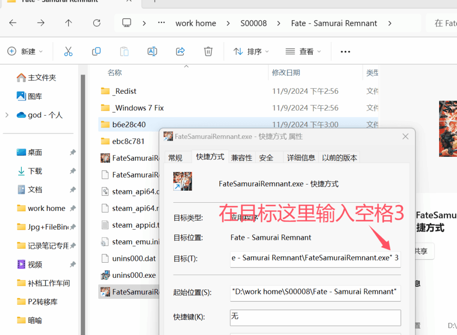Viewport: 457px width, 335px height.
Task: Navigate back with the Back arrow
Action: click(x=13, y=23)
